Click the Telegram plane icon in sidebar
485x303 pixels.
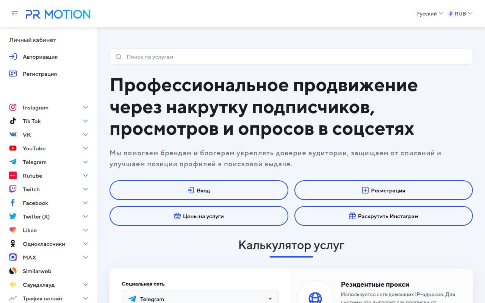point(13,162)
